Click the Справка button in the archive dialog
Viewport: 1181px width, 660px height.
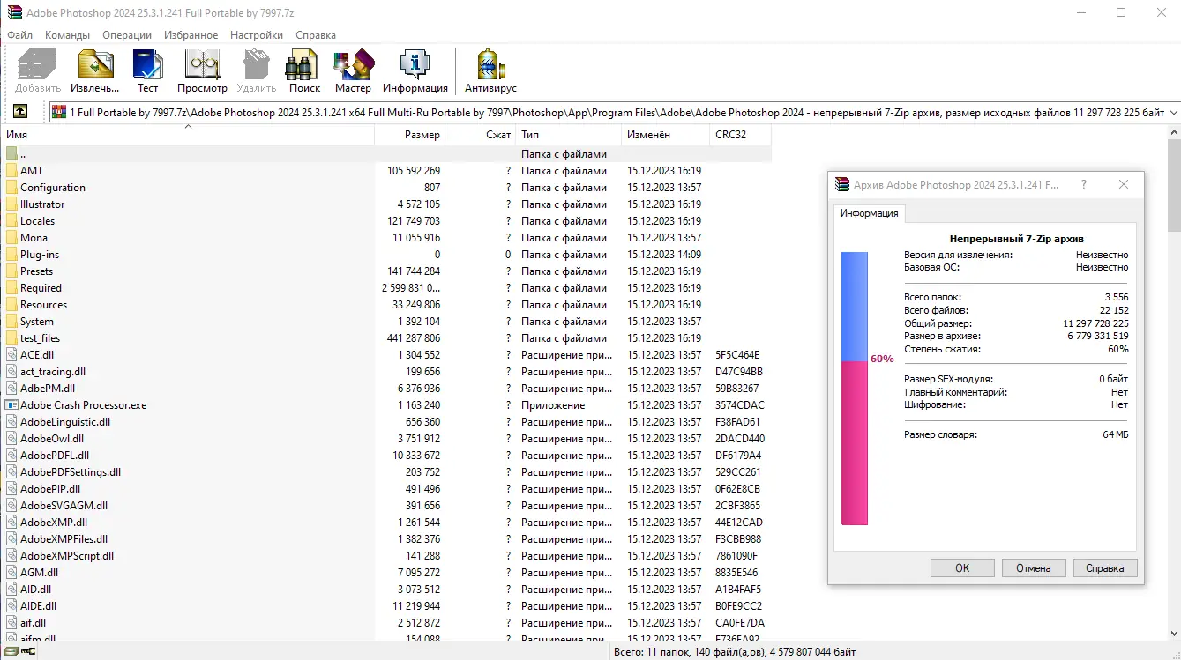[1105, 568]
